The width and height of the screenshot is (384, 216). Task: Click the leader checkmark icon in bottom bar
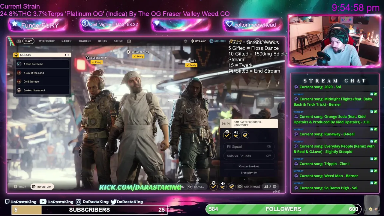tap(213, 186)
